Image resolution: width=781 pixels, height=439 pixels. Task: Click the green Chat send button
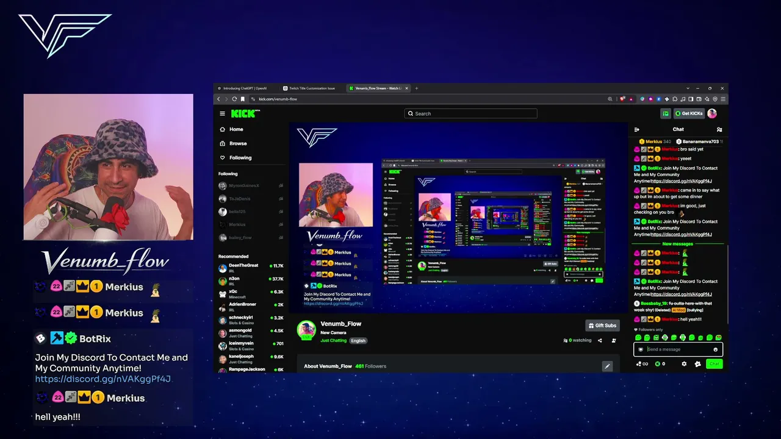714,364
